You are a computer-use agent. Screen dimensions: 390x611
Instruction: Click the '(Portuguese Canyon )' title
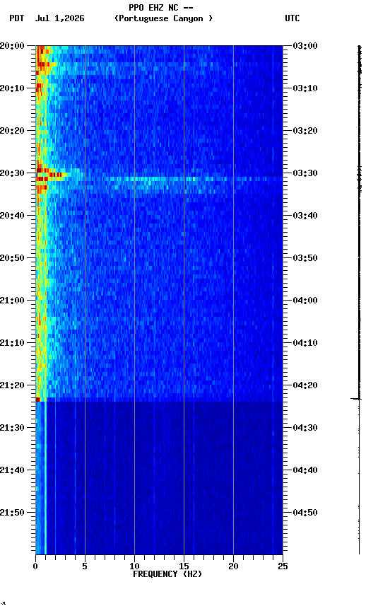(x=163, y=18)
